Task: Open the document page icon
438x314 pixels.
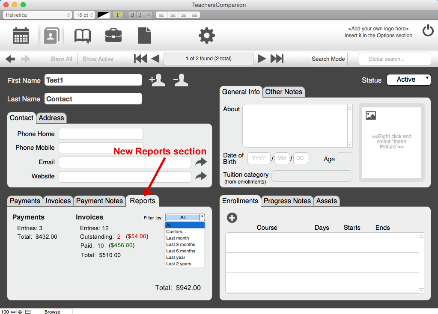Action: [x=145, y=36]
